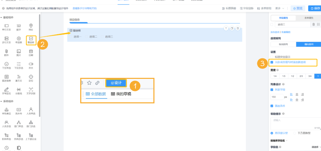
Task: Toggle 允许成员填写时添加新选项 checkbox
Action: (272, 62)
